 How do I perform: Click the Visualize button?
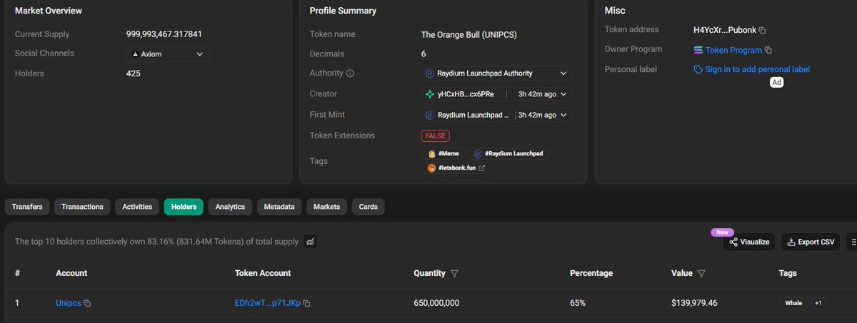click(749, 242)
